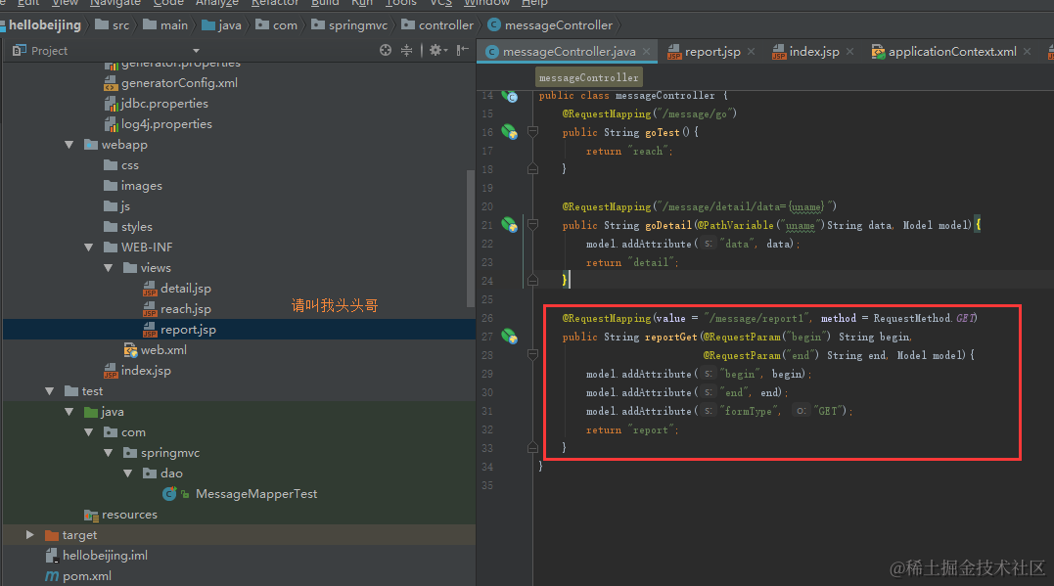Switch to applicationContext.xml tab

pyautogui.click(x=952, y=52)
